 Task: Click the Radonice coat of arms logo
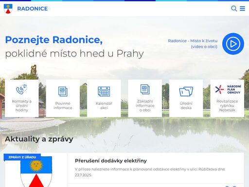pyautogui.click(x=8, y=9)
